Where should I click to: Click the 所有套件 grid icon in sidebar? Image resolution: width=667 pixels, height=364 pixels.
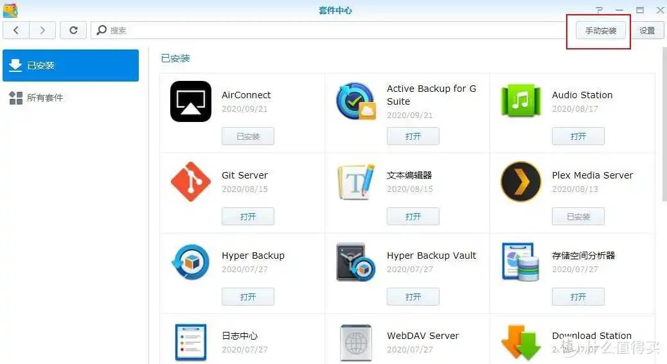pyautogui.click(x=15, y=98)
